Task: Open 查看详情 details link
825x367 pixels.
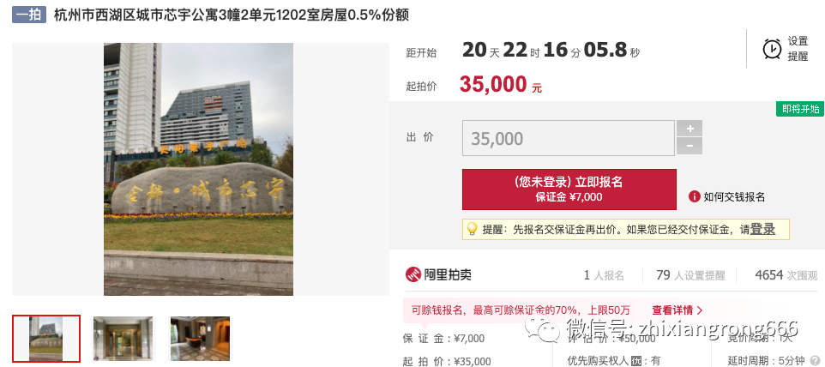Action: click(677, 310)
